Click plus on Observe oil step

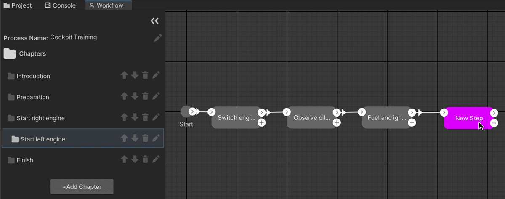(337, 123)
